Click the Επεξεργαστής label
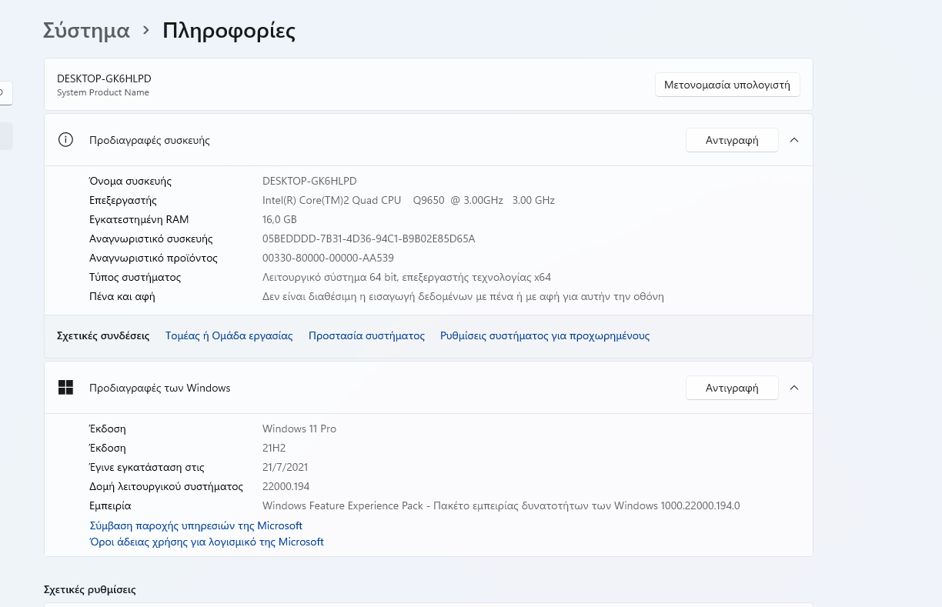The image size is (942, 607). pyautogui.click(x=123, y=200)
